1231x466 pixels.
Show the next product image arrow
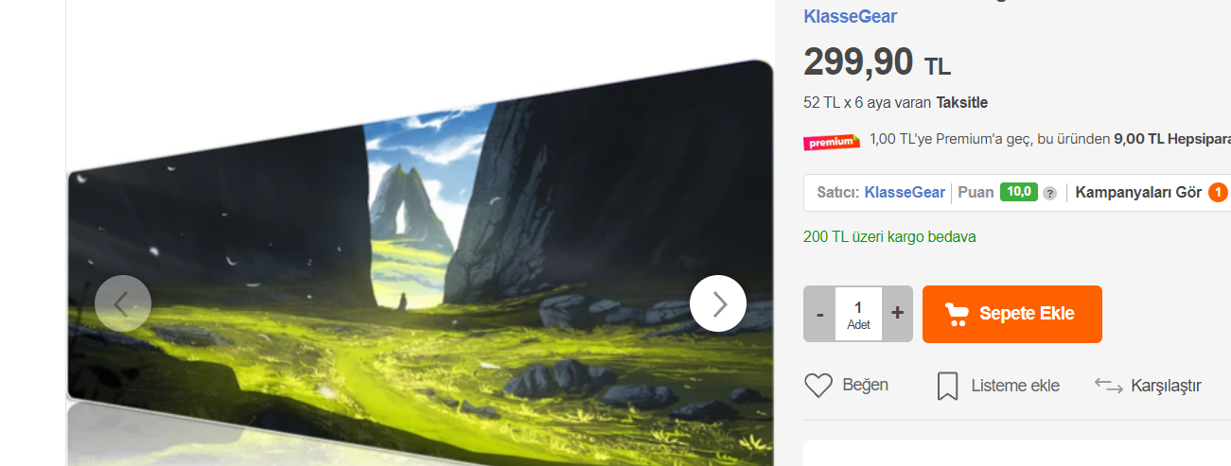pyautogui.click(x=718, y=303)
